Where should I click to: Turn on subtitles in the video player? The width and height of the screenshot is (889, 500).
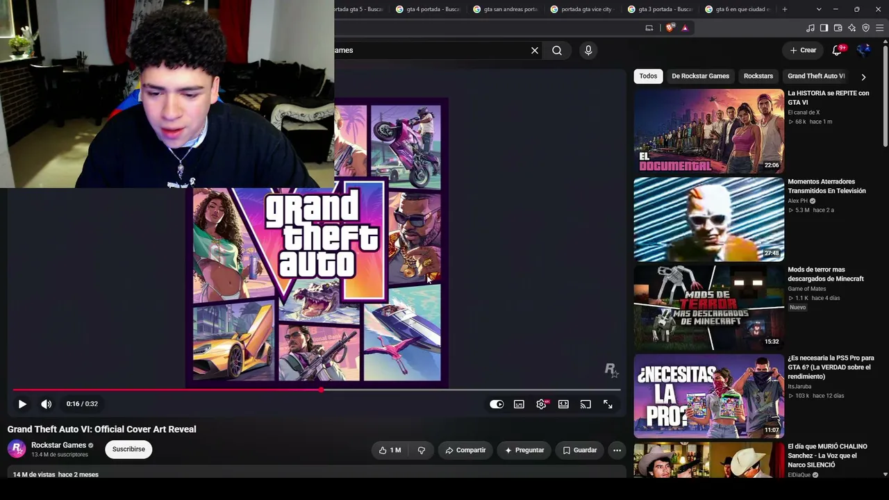[x=519, y=404]
